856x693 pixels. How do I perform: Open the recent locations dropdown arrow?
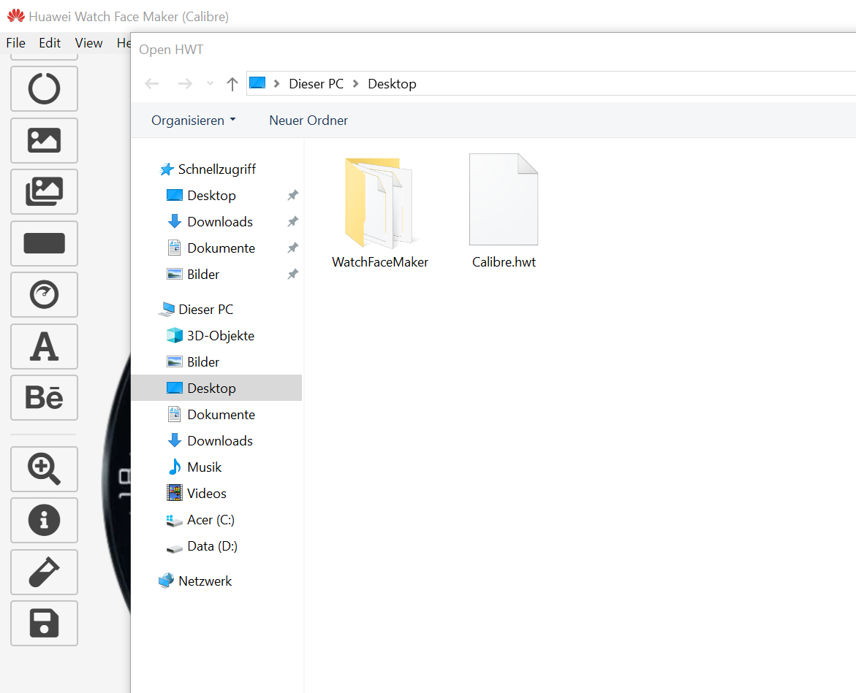[x=210, y=84]
